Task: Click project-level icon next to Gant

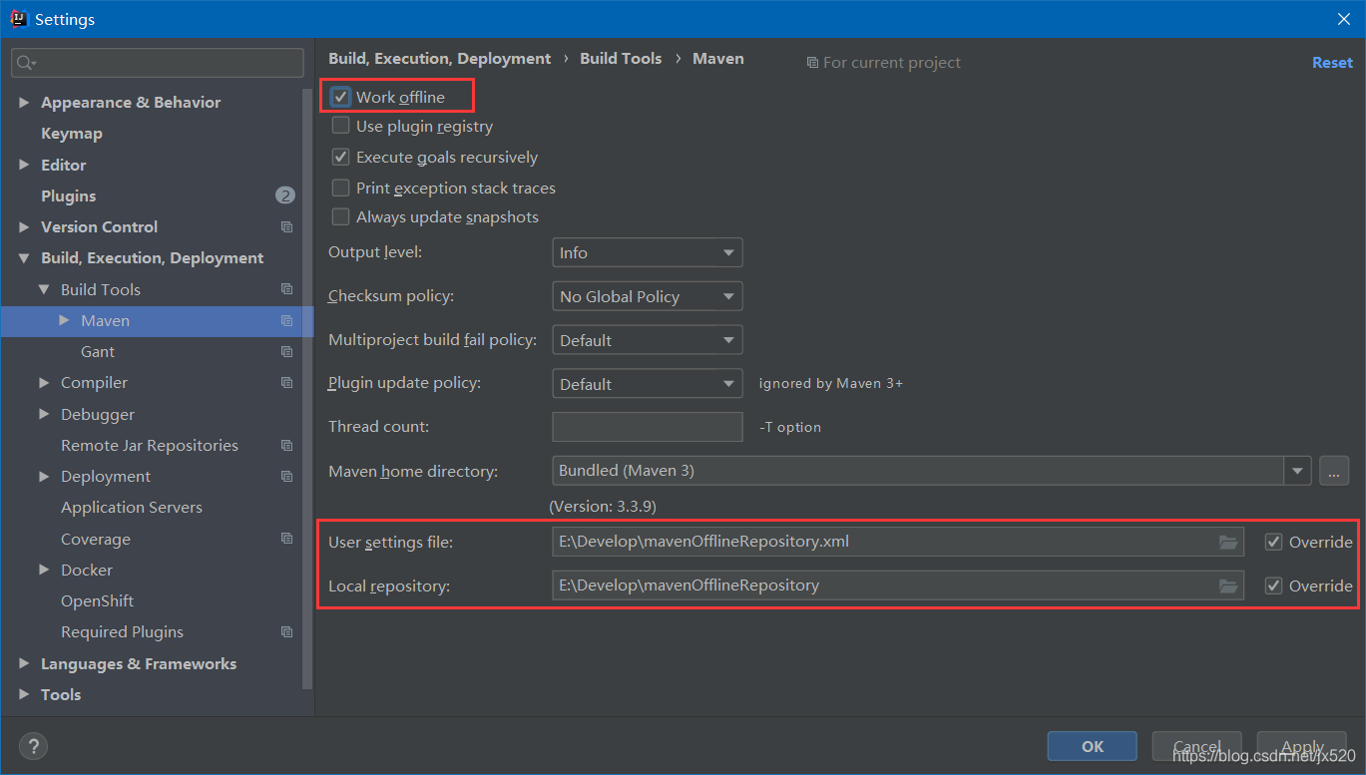Action: 287,352
